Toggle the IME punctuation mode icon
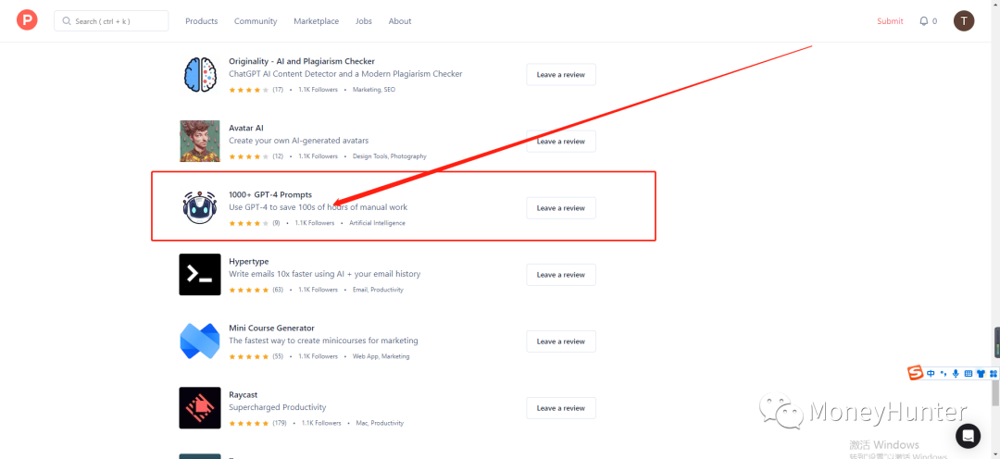Viewport: 1000px width, 459px height. coord(944,374)
